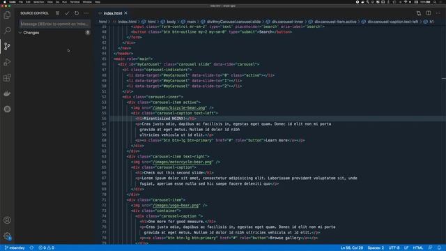446x251 pixels.
Task: Open editor more actions ellipsis
Action: tap(438, 13)
